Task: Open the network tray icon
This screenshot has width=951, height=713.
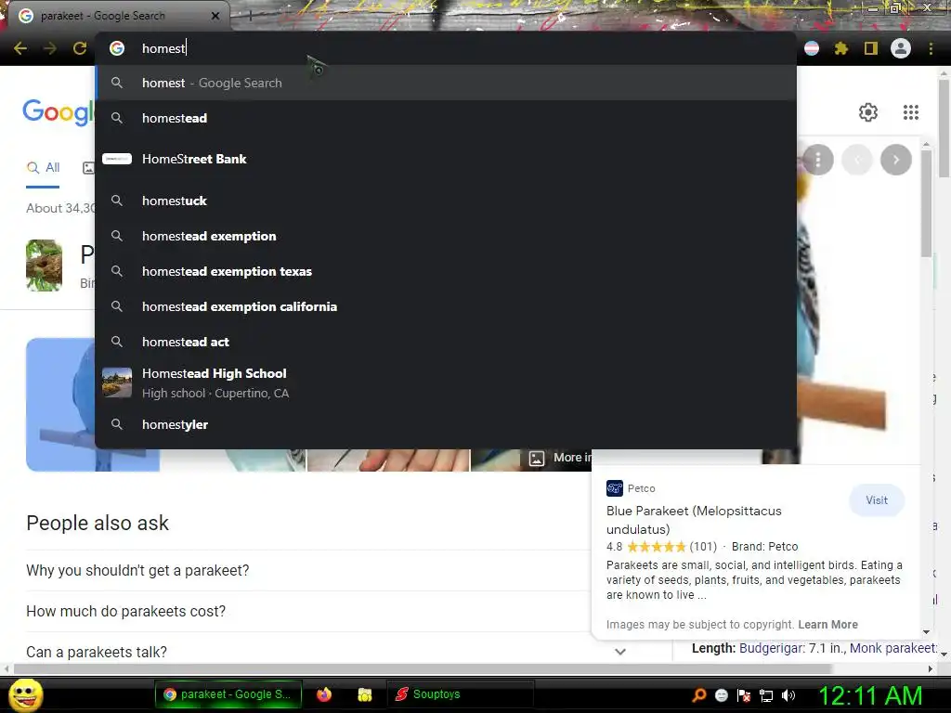Action: coord(766,695)
